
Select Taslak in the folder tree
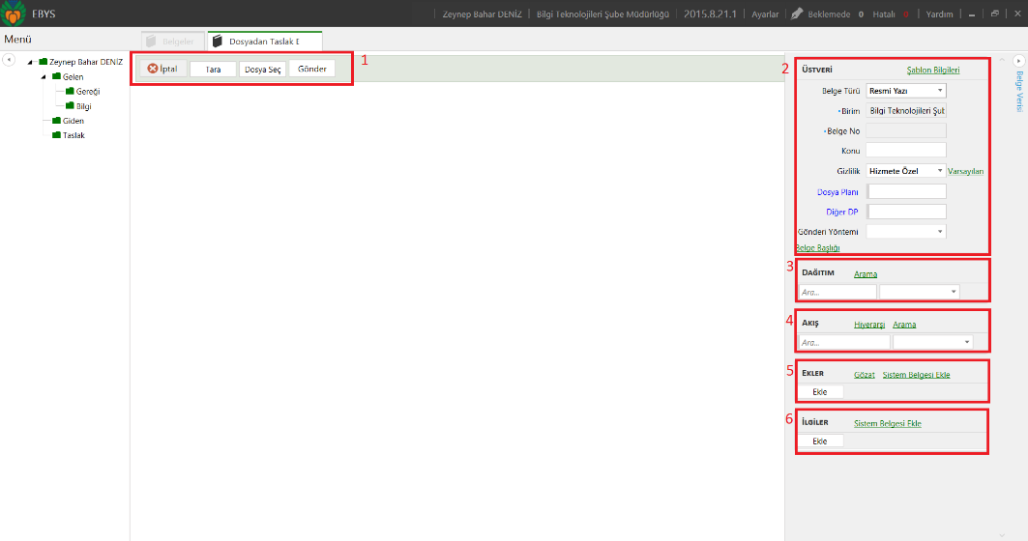pyautogui.click(x=74, y=135)
